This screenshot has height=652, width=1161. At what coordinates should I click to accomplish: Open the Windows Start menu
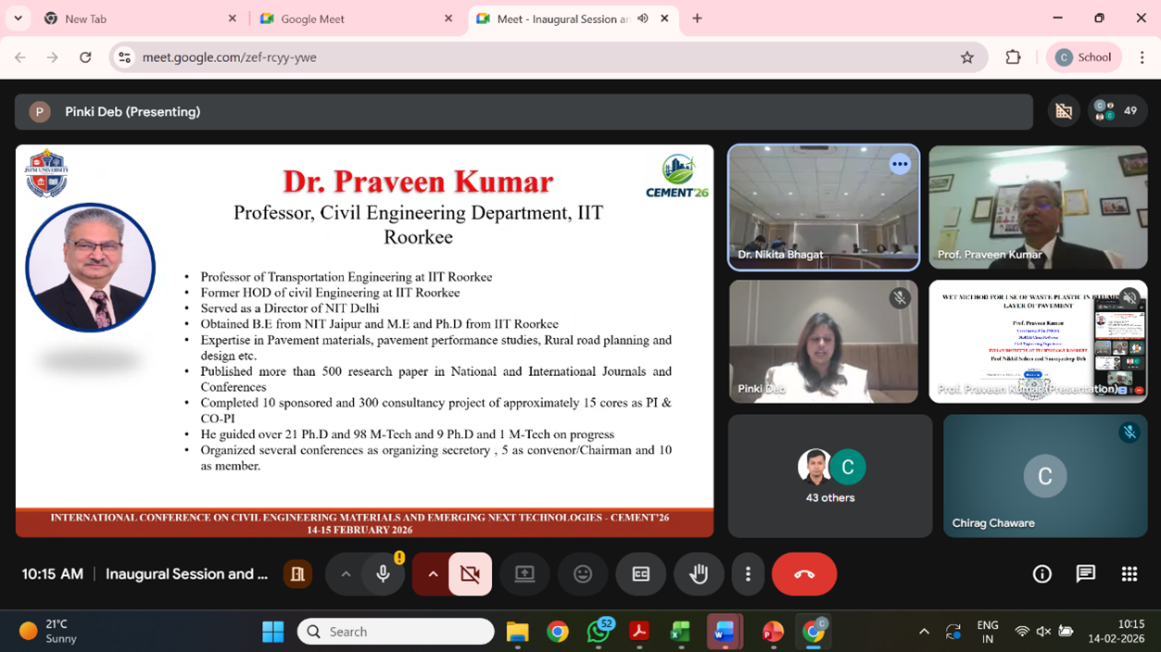click(x=273, y=632)
